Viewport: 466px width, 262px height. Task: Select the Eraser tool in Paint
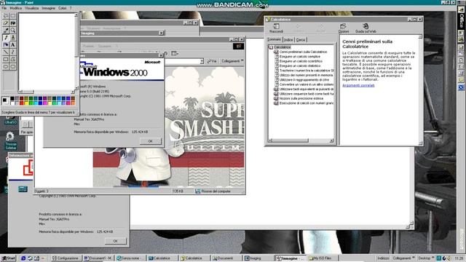(6, 23)
